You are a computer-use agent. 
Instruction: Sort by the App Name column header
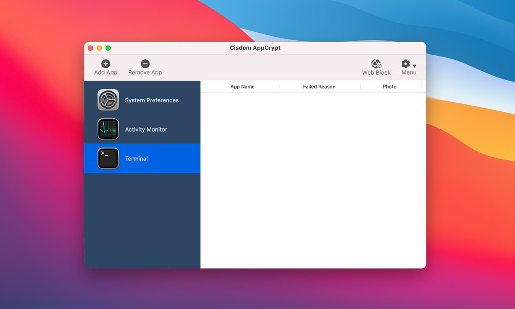click(x=242, y=87)
